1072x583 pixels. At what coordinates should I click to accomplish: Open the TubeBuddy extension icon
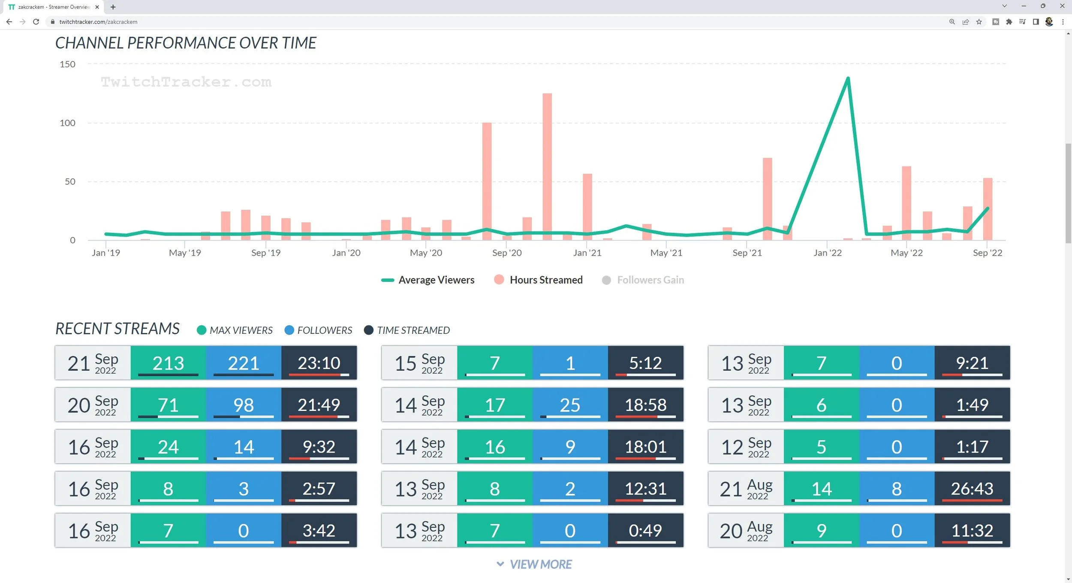[x=996, y=22]
